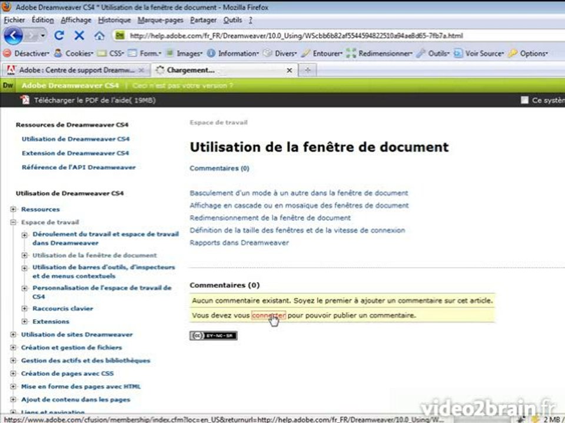Image resolution: width=565 pixels, height=423 pixels.
Task: Open the Marque-pages menu
Action: coord(160,20)
